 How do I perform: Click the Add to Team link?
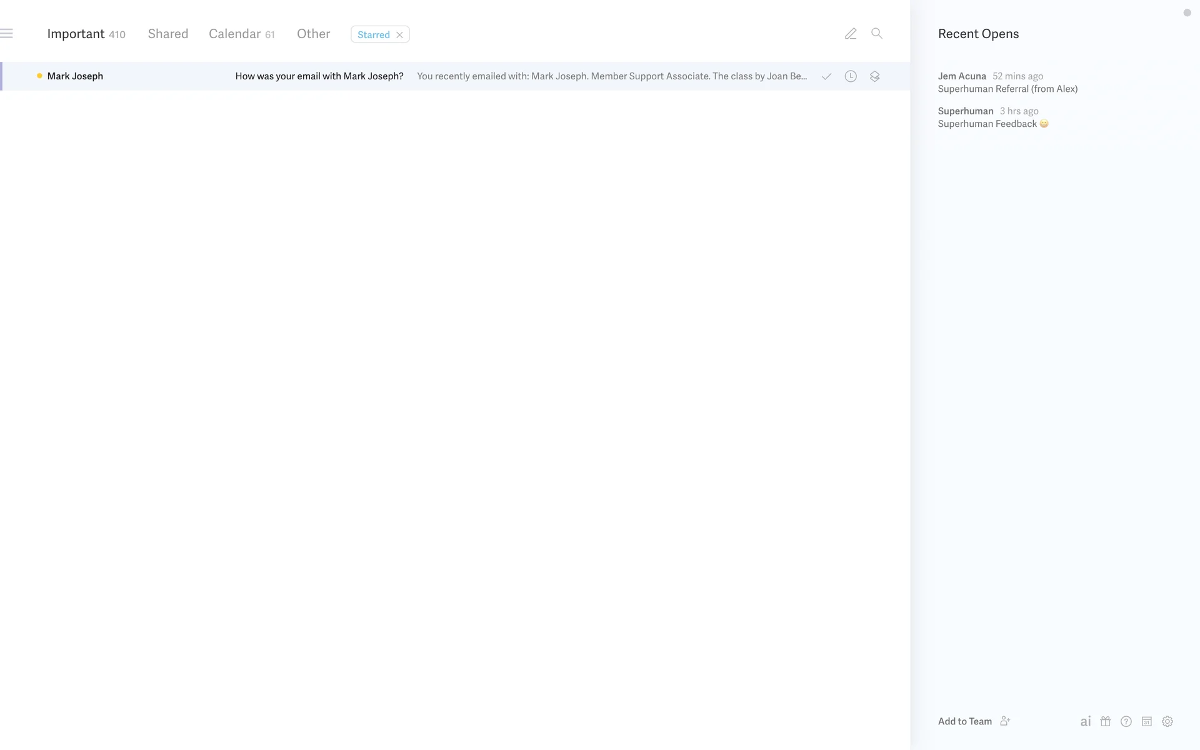point(964,721)
